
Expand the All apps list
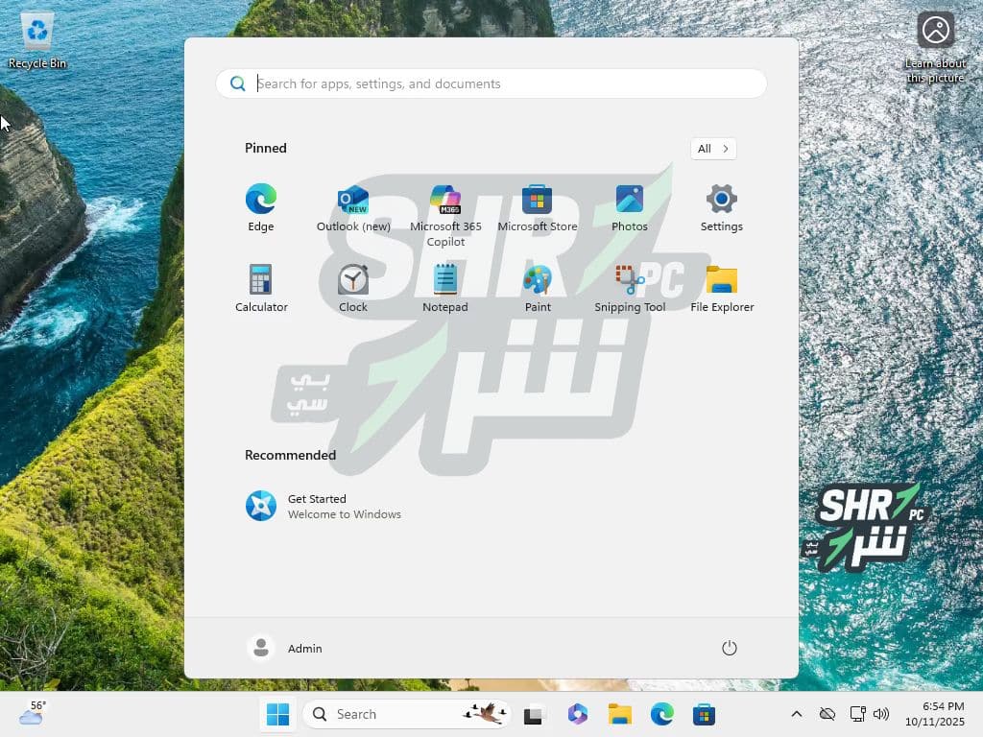pyautogui.click(x=713, y=149)
